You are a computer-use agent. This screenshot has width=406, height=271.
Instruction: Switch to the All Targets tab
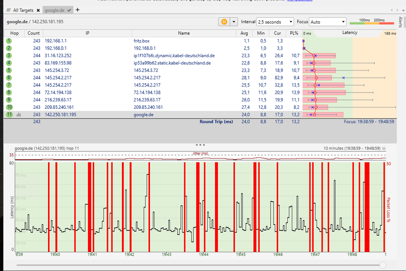pyautogui.click(x=23, y=10)
